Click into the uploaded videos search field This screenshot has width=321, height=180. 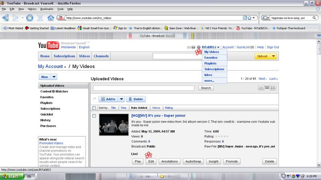[144, 88]
